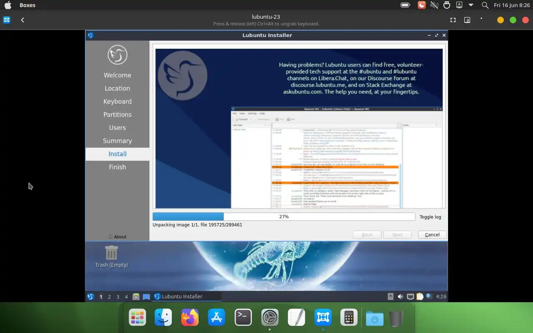Switch to virtual desktop 2

(x=109, y=297)
